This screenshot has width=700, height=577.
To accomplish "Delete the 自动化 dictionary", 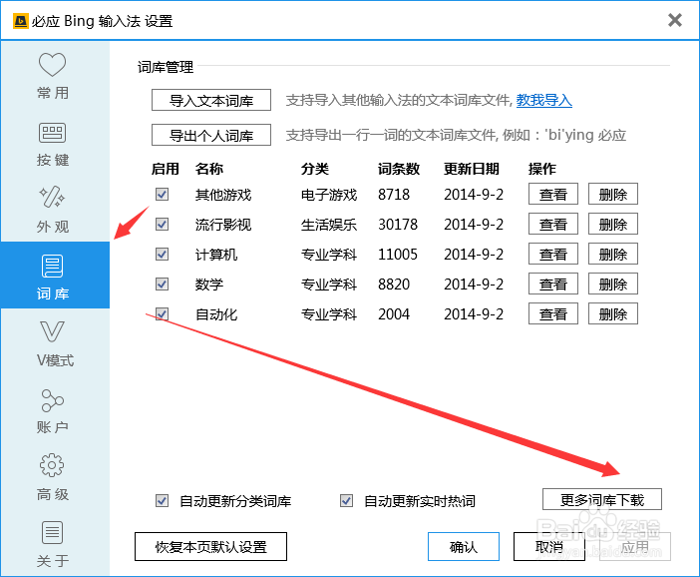I will 613,313.
